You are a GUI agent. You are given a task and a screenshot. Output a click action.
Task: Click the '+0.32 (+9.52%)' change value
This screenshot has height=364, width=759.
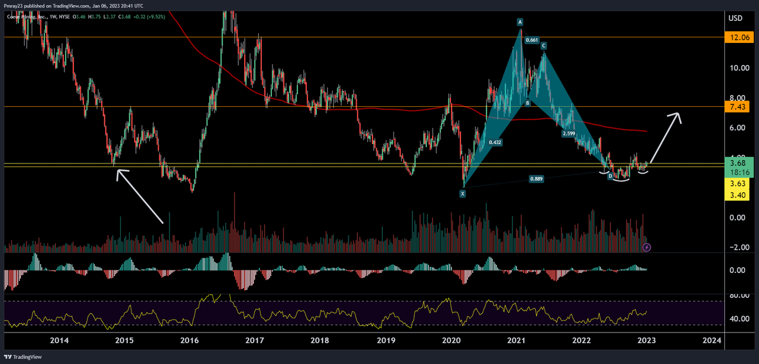point(149,16)
